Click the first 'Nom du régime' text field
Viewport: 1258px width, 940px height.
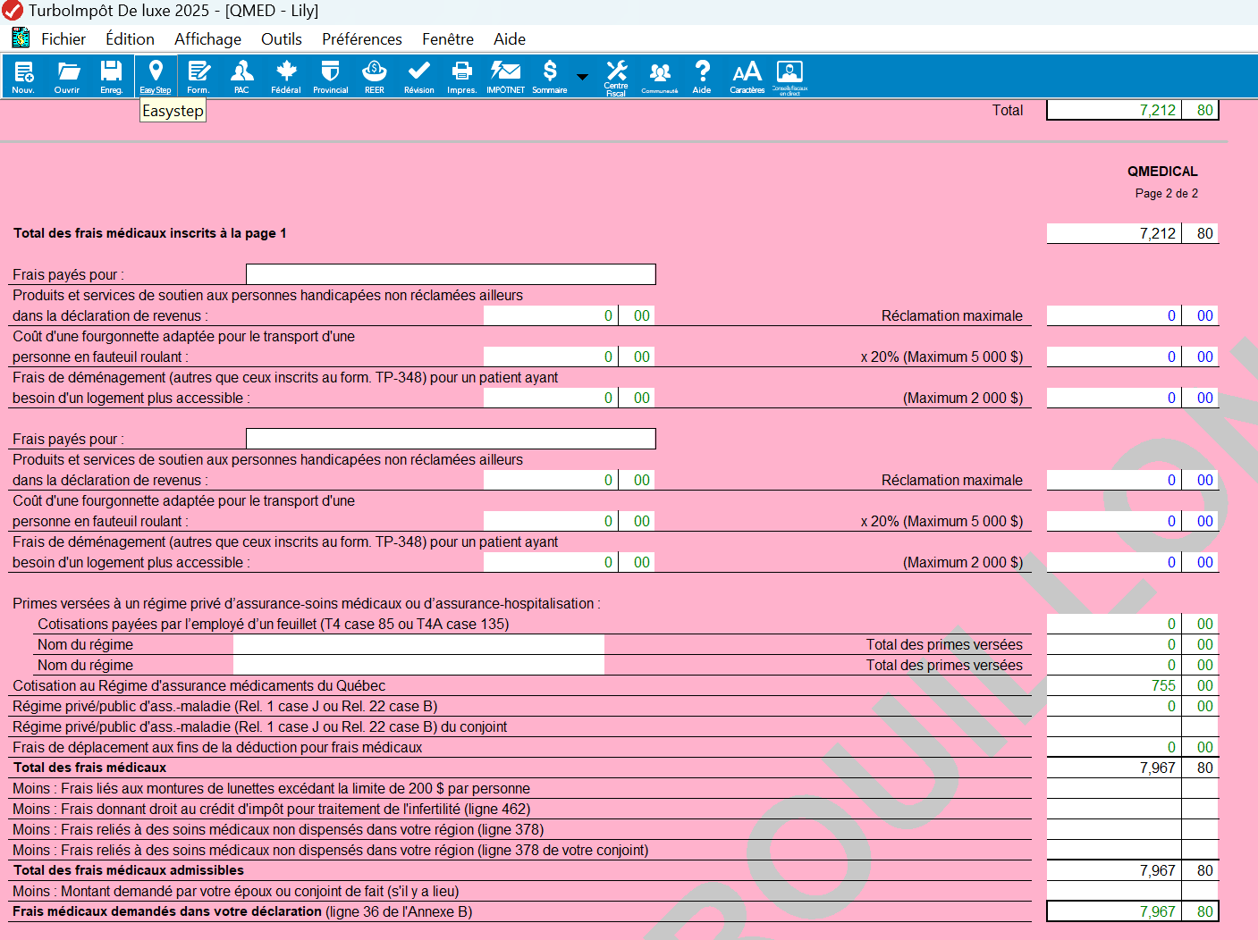418,644
